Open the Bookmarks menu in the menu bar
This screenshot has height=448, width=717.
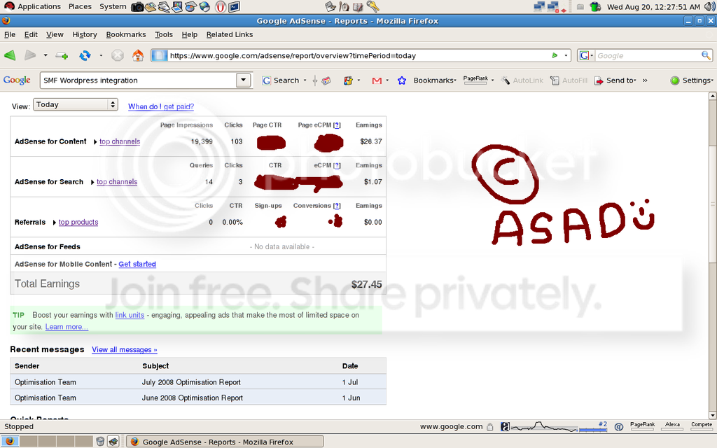click(x=126, y=34)
